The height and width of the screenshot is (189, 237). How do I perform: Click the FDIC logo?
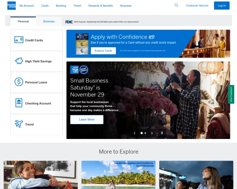click(69, 22)
